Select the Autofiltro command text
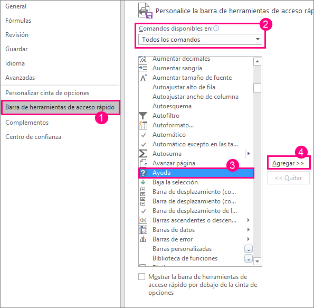The height and width of the screenshot is (308, 314). point(166,116)
